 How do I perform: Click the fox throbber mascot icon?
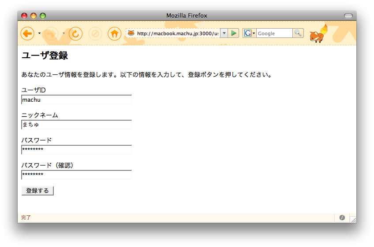[318, 33]
